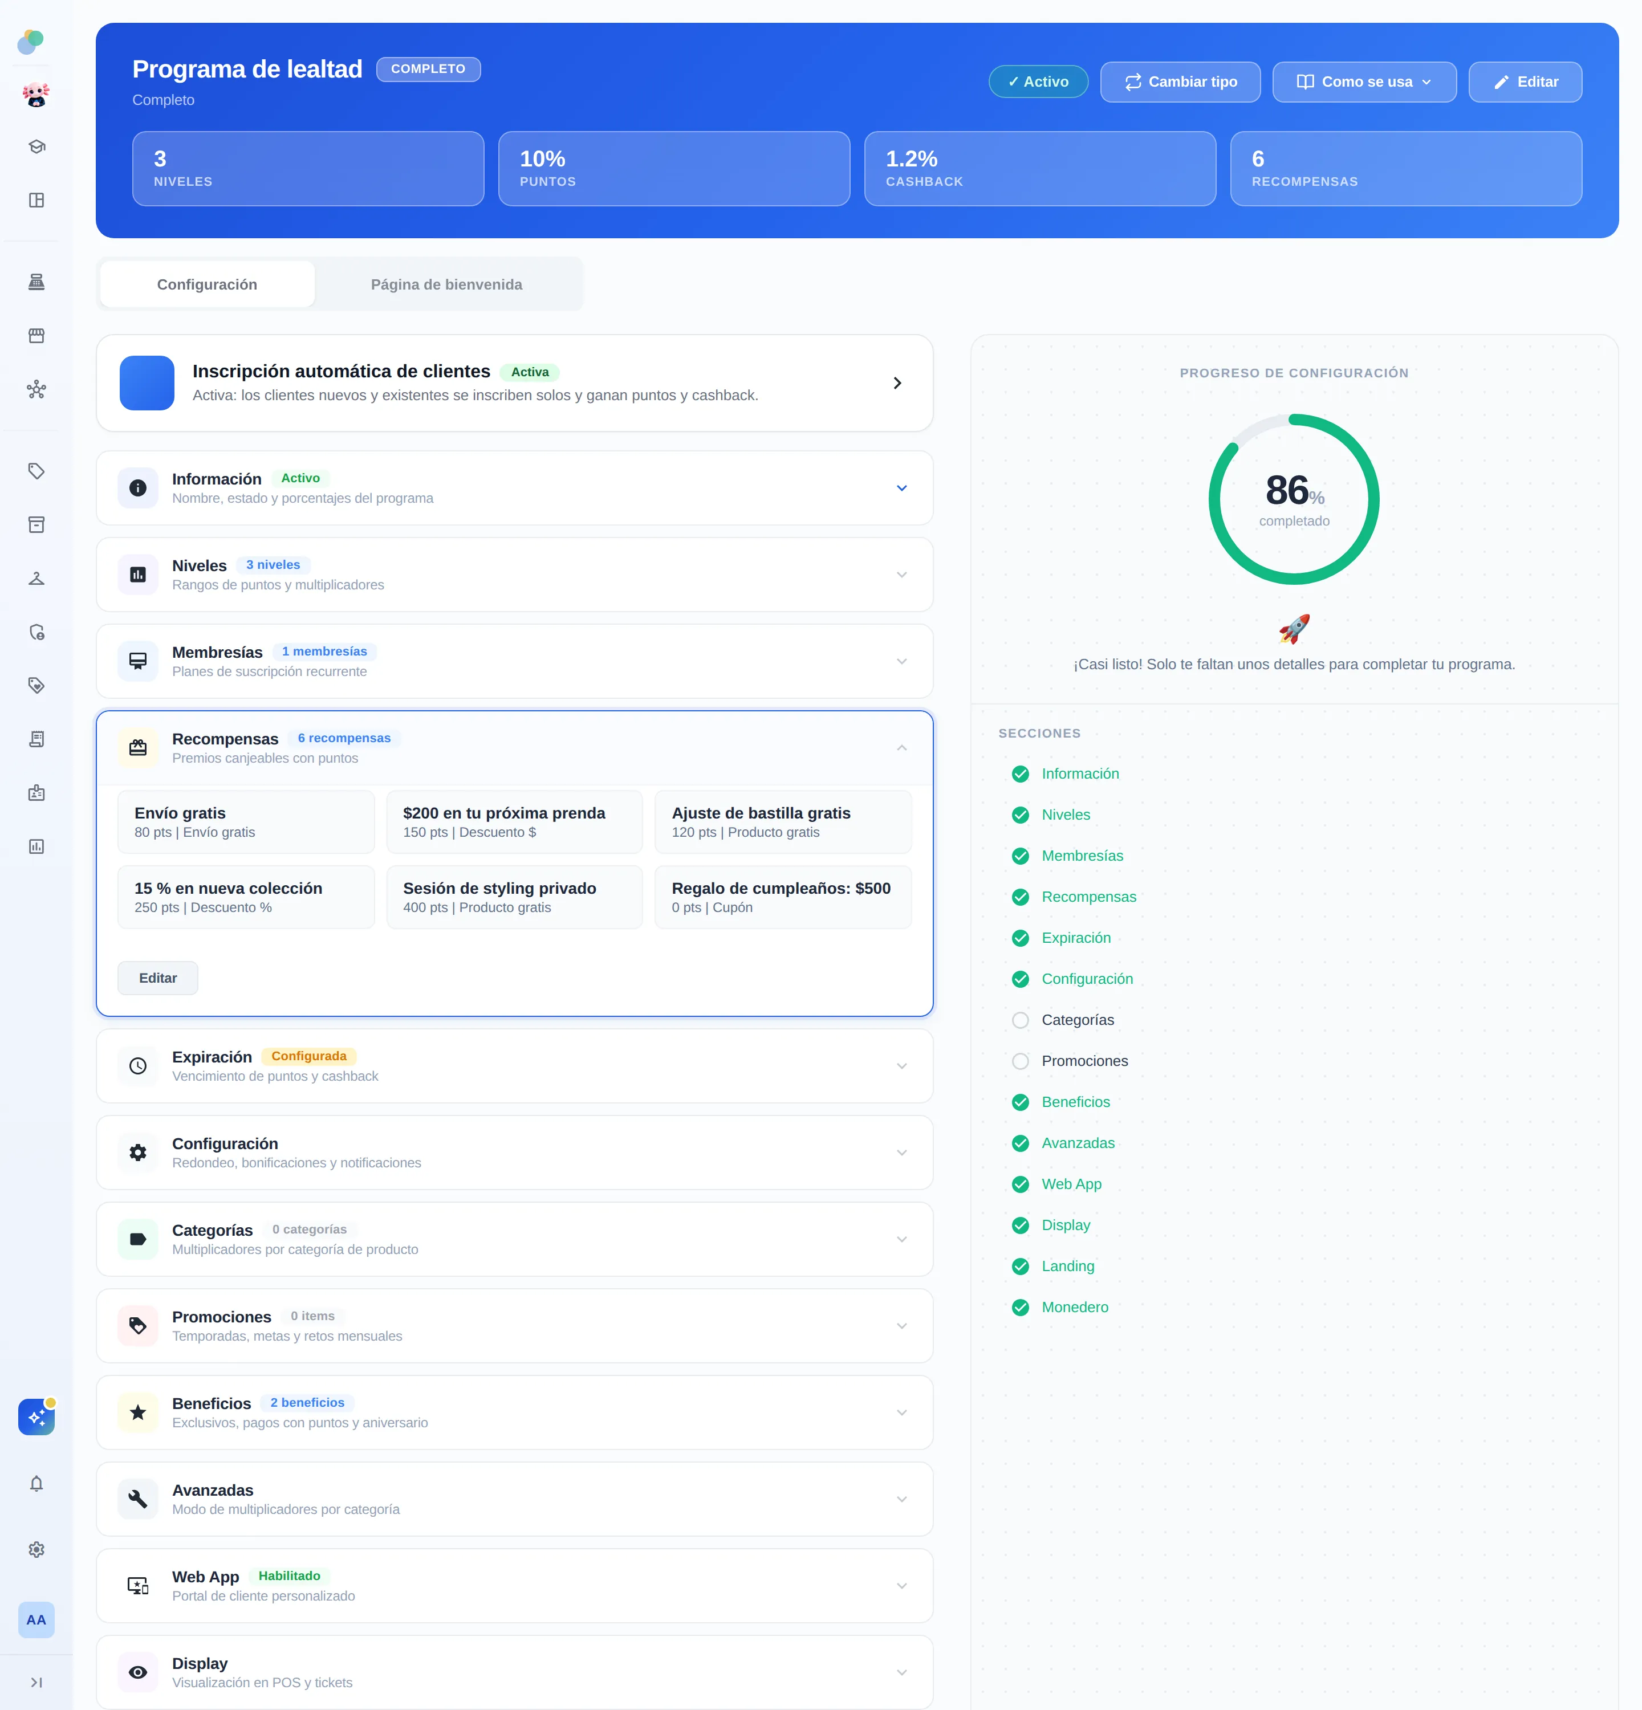Go to the Beneficios section link
The height and width of the screenshot is (1710, 1642).
(1075, 1102)
